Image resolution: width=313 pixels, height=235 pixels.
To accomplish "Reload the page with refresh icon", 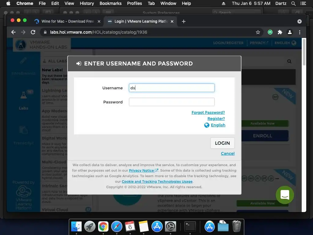I will 33,32.
